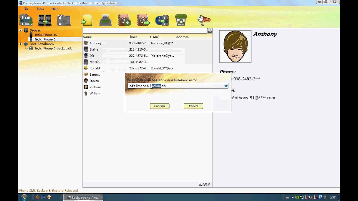Select Ted's iPhone 5-backup.db database
This screenshot has height=201, width=358.
53,48
